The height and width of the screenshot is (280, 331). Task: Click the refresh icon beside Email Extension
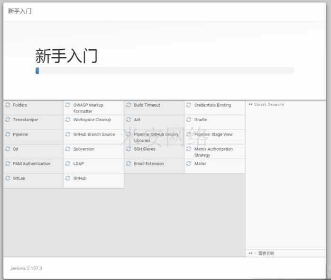point(129,163)
